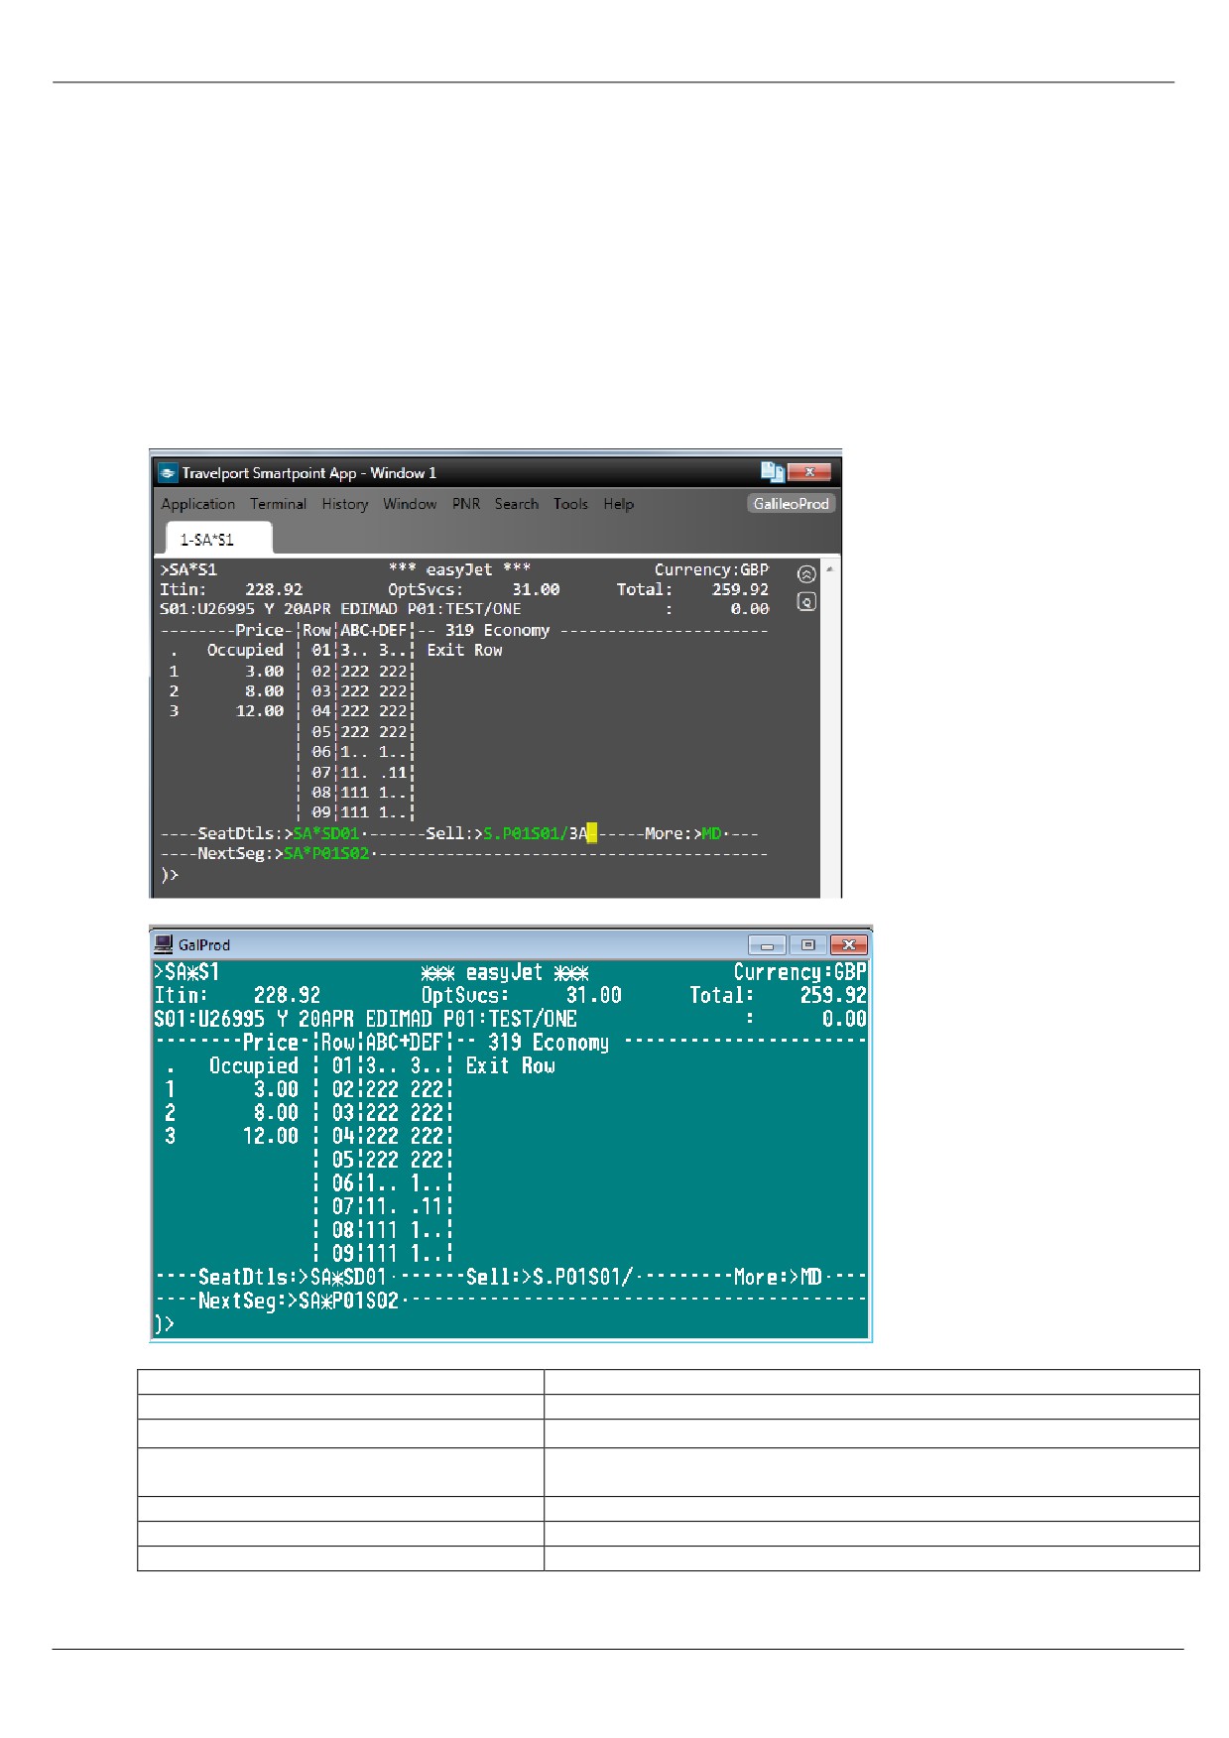Close the GalProd window
Image resolution: width=1229 pixels, height=1738 pixels.
click(849, 944)
